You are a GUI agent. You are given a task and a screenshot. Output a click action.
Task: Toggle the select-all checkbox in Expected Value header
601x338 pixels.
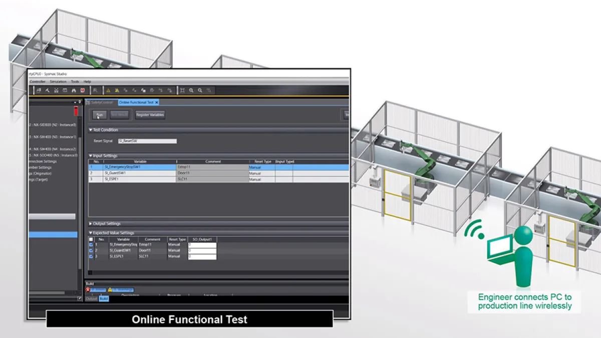click(91, 239)
